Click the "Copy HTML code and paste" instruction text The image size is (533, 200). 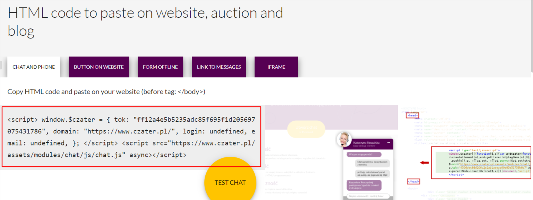point(106,92)
